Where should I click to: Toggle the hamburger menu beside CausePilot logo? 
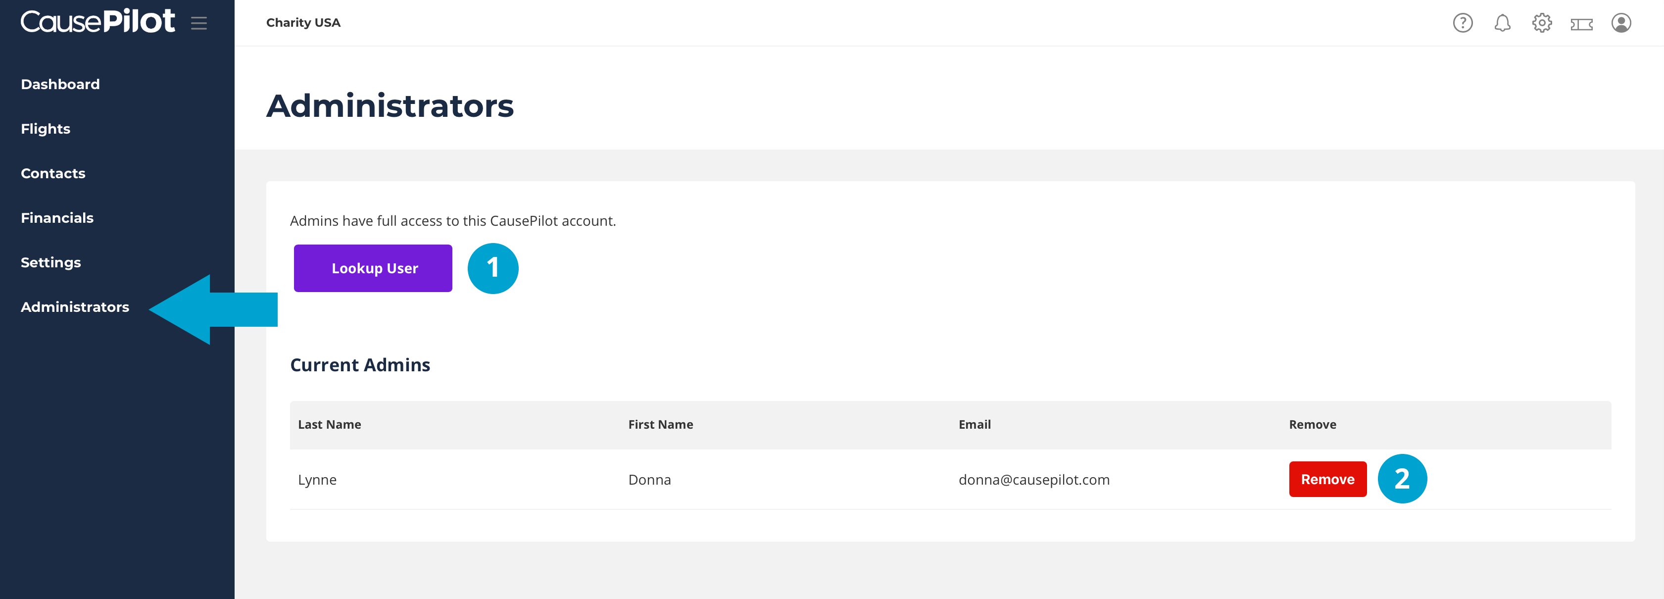199,23
